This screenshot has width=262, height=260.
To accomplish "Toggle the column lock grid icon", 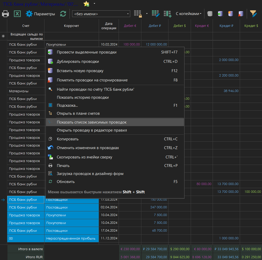I will point(137,14).
